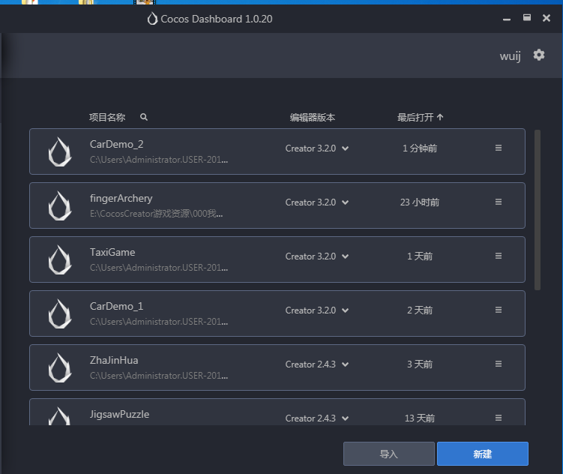Click the wuij account name
This screenshot has height=474, width=563.
tap(511, 56)
